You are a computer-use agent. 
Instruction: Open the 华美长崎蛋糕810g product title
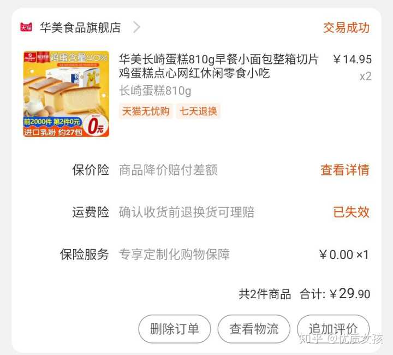(x=218, y=66)
